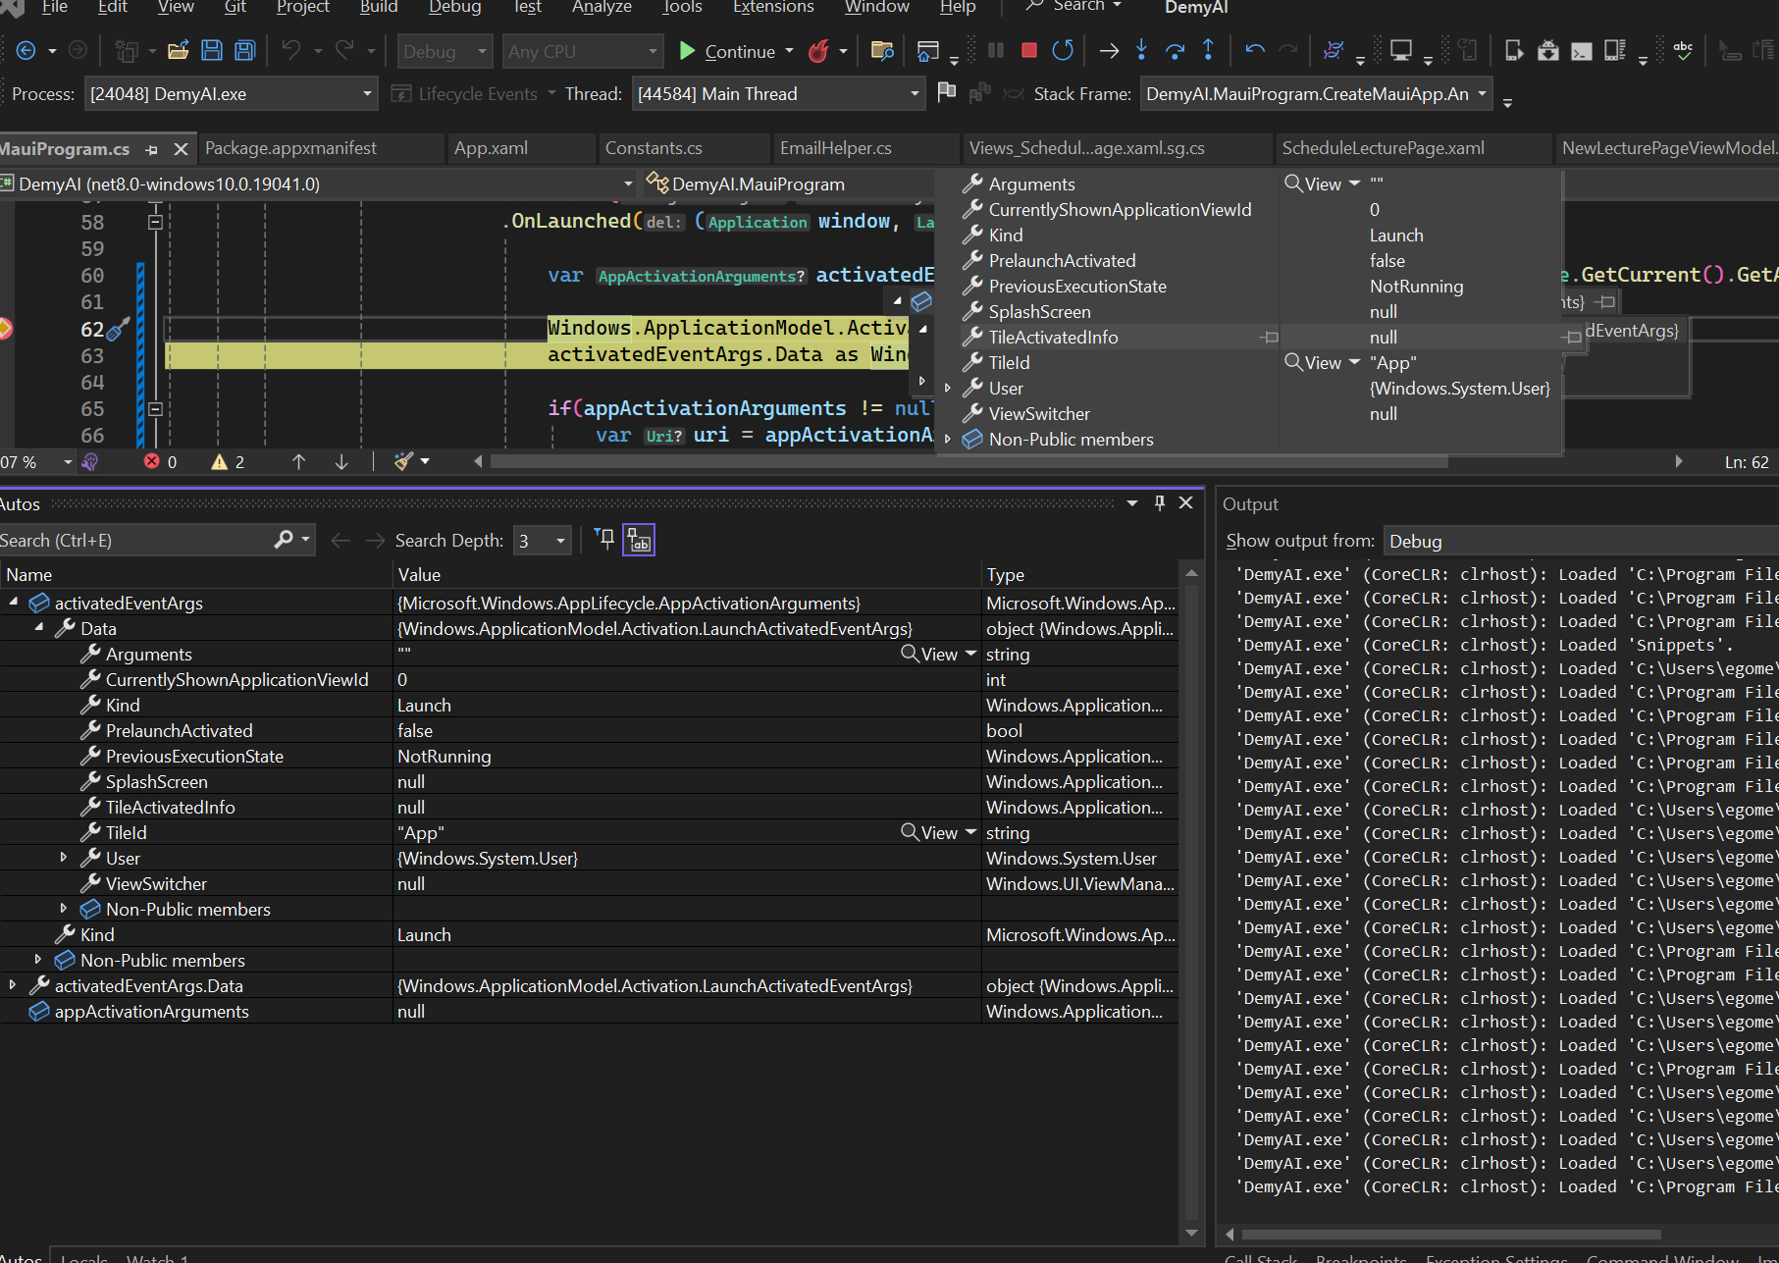Toggle the expression-tree icon in Autos toolbar

(x=639, y=540)
